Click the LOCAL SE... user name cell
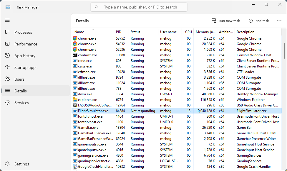Screen dimensions: 287x171 click(x=169, y=161)
